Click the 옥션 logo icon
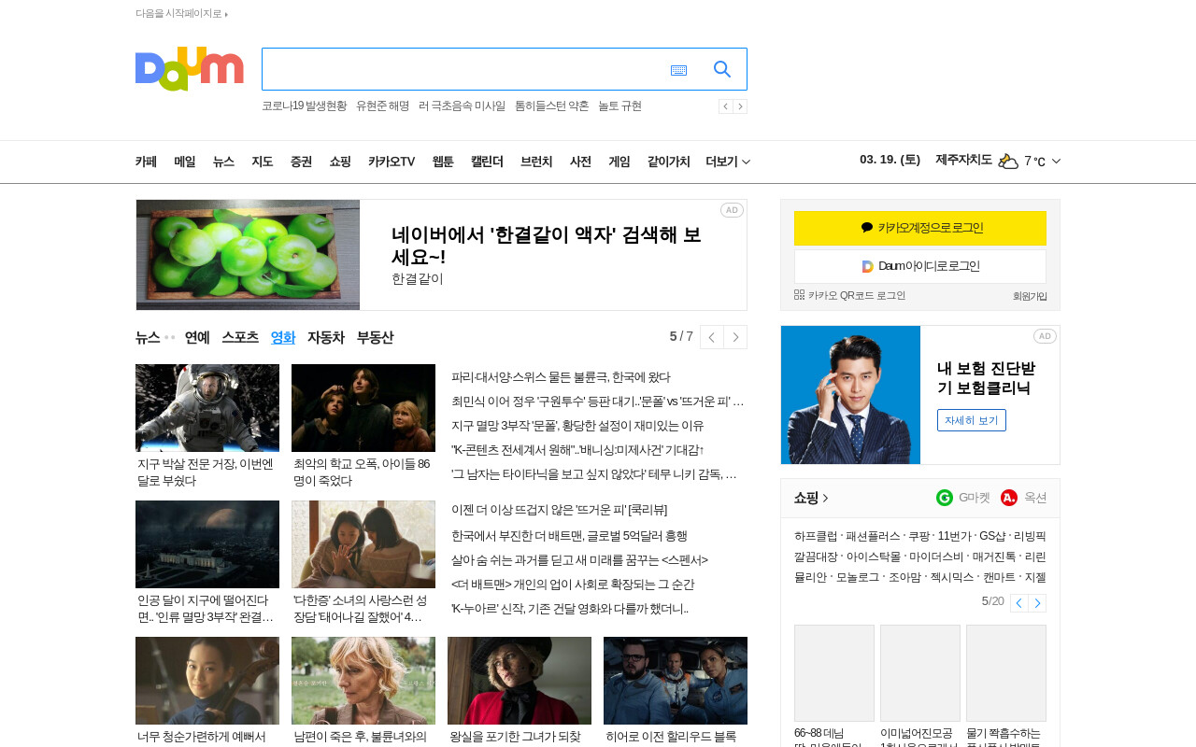Screen dimensions: 1196x747 tap(1009, 498)
